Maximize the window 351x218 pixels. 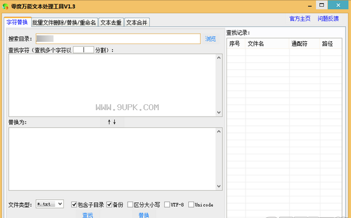[x=322, y=5]
